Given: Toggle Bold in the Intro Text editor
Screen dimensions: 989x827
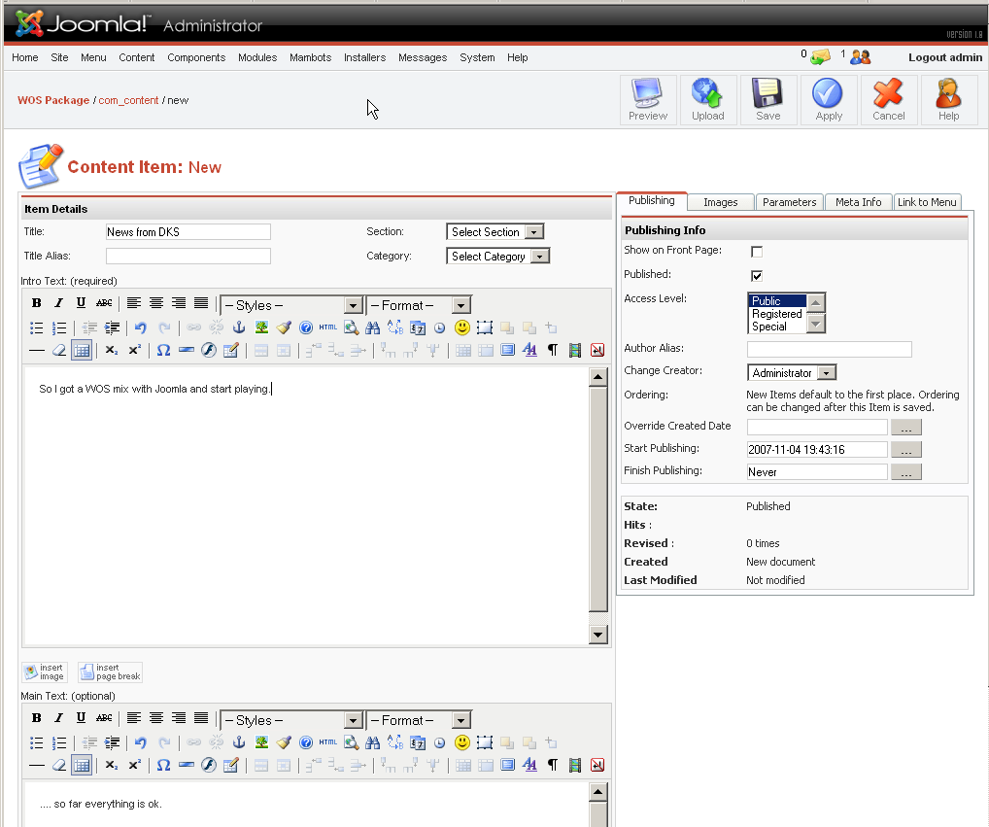Looking at the screenshot, I should [37, 303].
